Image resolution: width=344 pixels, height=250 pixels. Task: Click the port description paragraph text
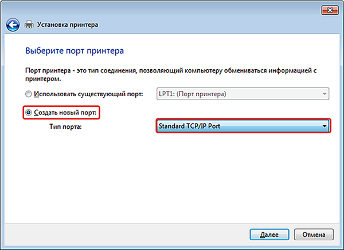[x=171, y=74]
